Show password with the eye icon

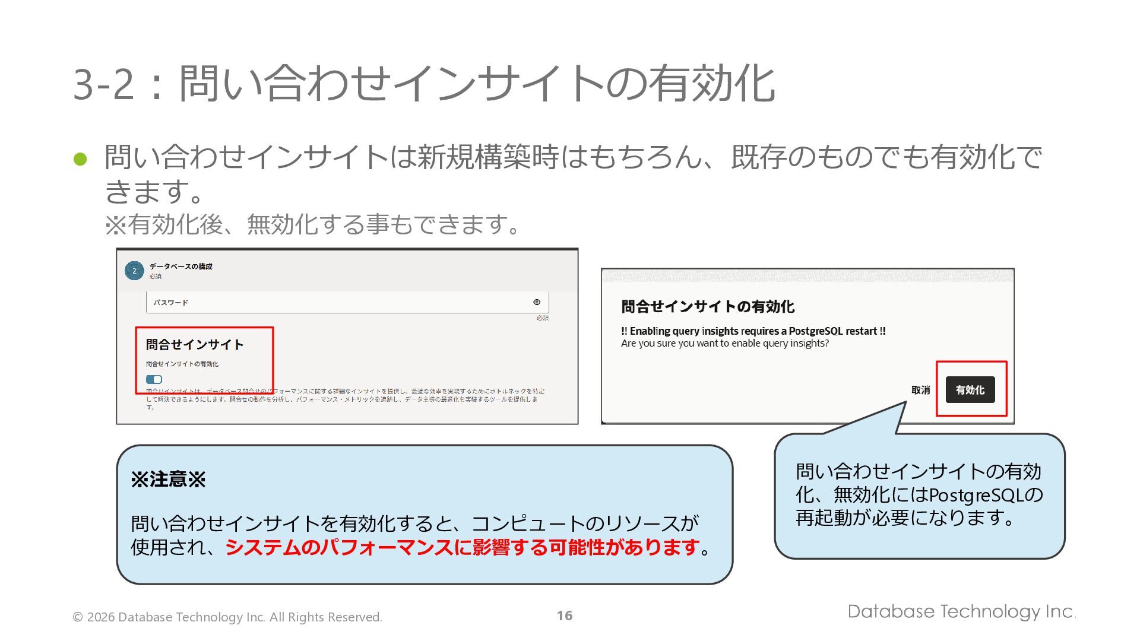tap(537, 302)
